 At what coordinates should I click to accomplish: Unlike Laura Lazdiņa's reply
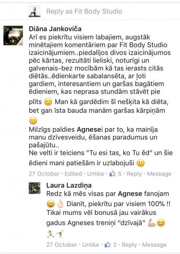click(x=91, y=245)
